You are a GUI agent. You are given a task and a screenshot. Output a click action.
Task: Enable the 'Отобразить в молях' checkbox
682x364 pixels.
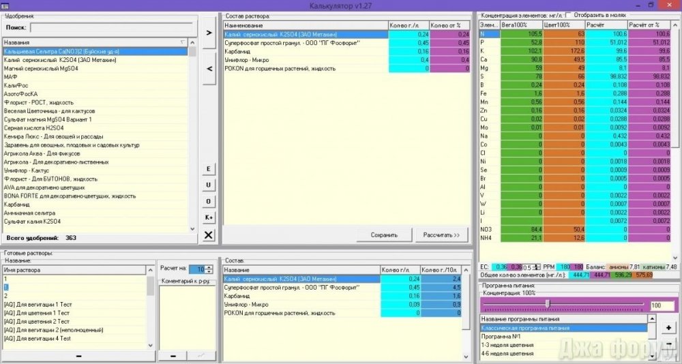coord(568,15)
